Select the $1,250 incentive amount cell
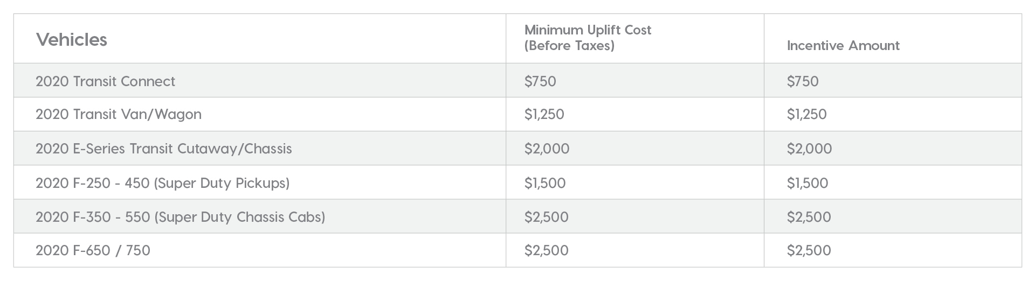This screenshot has height=281, width=1035. tap(807, 114)
